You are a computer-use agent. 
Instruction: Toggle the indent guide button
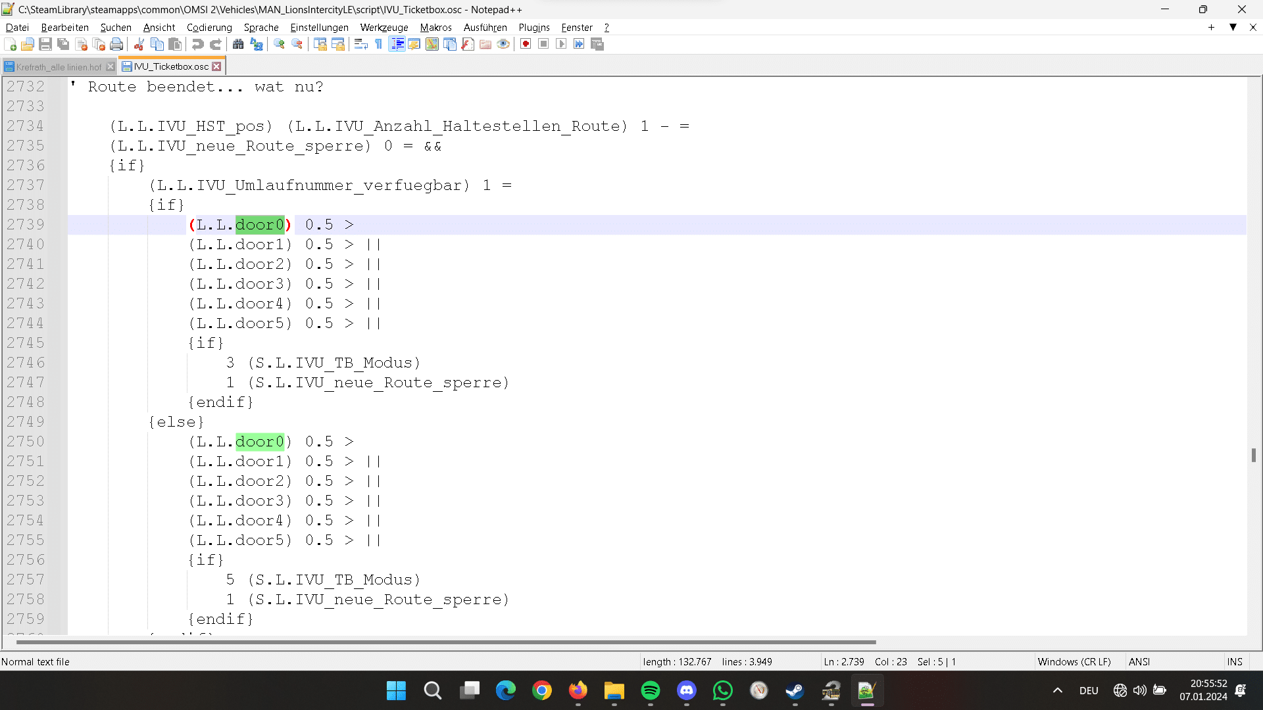397,44
